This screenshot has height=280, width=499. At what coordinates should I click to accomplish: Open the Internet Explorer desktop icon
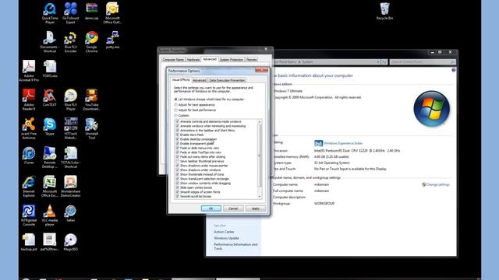(x=29, y=186)
